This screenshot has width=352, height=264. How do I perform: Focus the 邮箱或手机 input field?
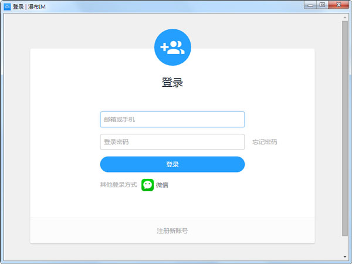(x=172, y=120)
